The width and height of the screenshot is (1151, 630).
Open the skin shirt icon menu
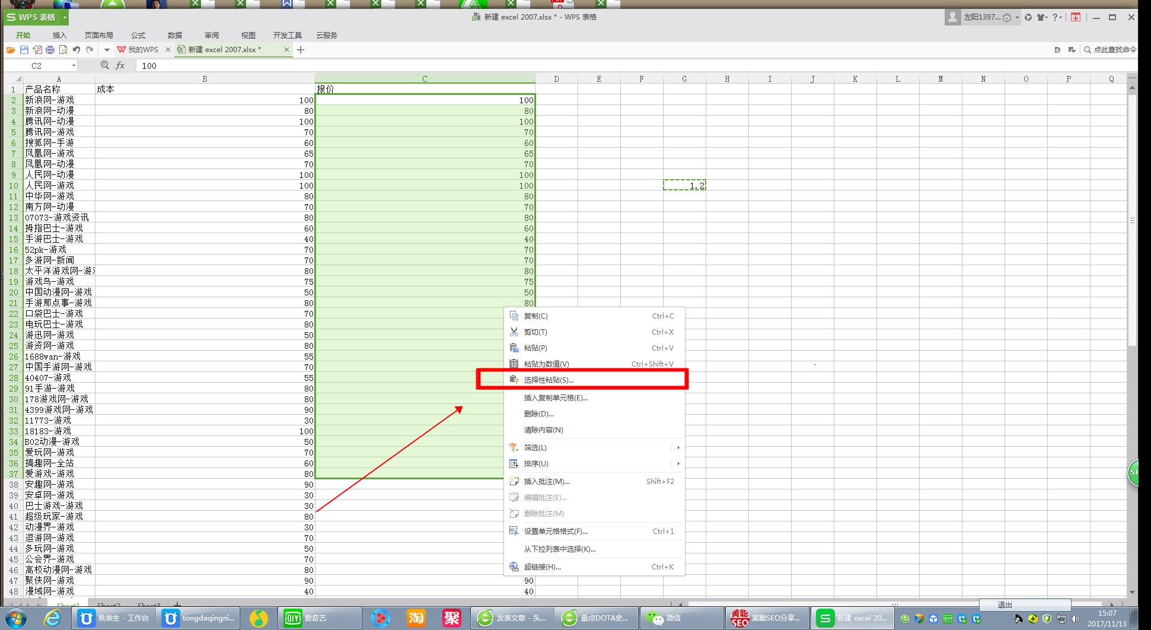(1041, 17)
